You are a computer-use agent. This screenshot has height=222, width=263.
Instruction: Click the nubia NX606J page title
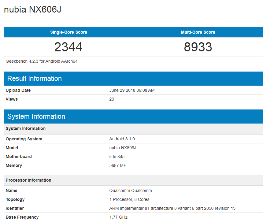click(x=32, y=9)
